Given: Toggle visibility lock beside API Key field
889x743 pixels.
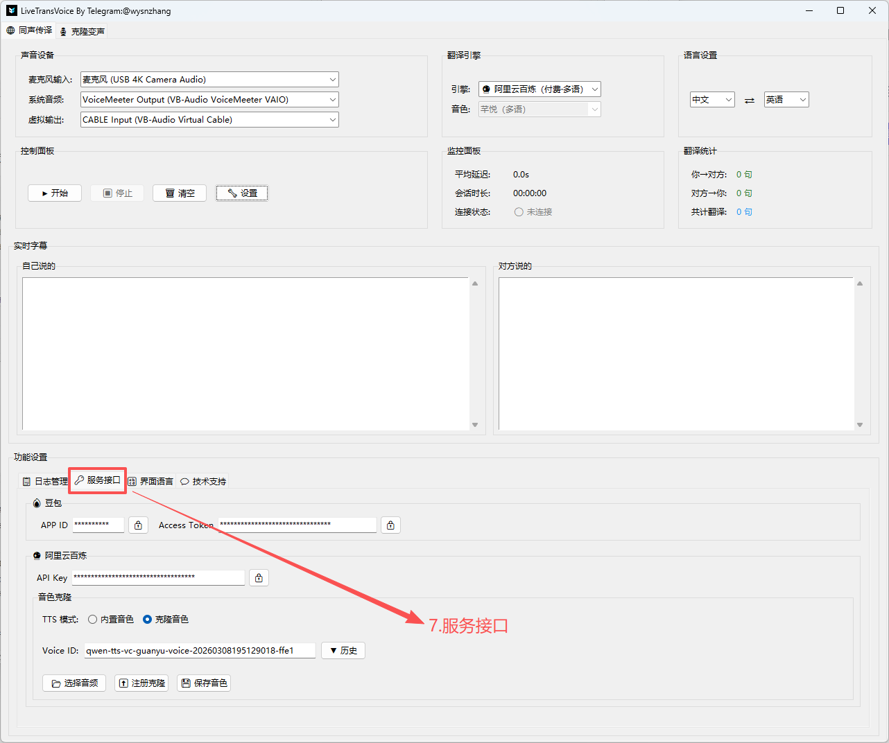Looking at the screenshot, I should [259, 578].
